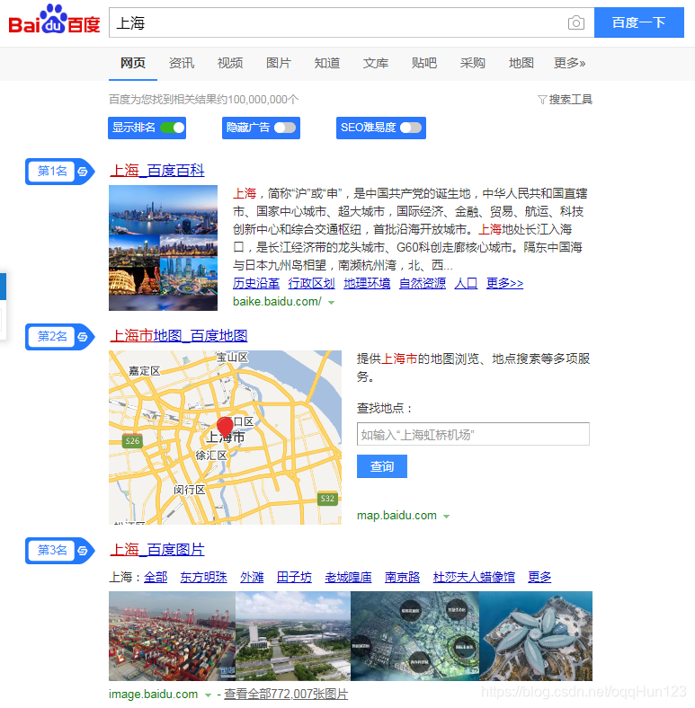Click the 东方明珠 image category link
Viewport: 695px width, 708px height.
click(203, 577)
